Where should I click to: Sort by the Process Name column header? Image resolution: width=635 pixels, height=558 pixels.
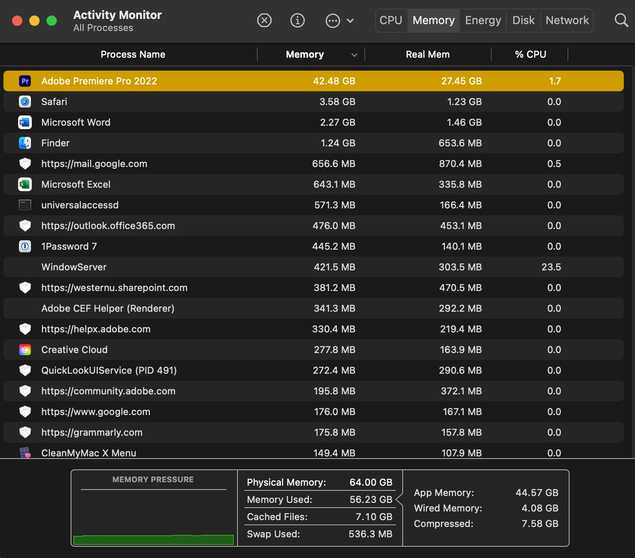click(133, 54)
